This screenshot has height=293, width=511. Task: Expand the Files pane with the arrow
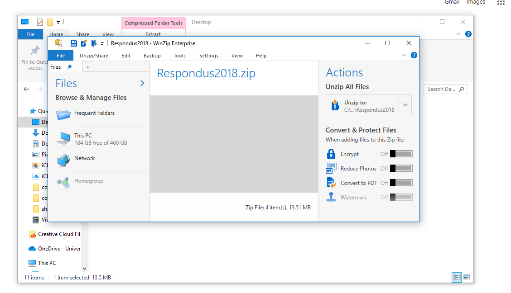[142, 83]
